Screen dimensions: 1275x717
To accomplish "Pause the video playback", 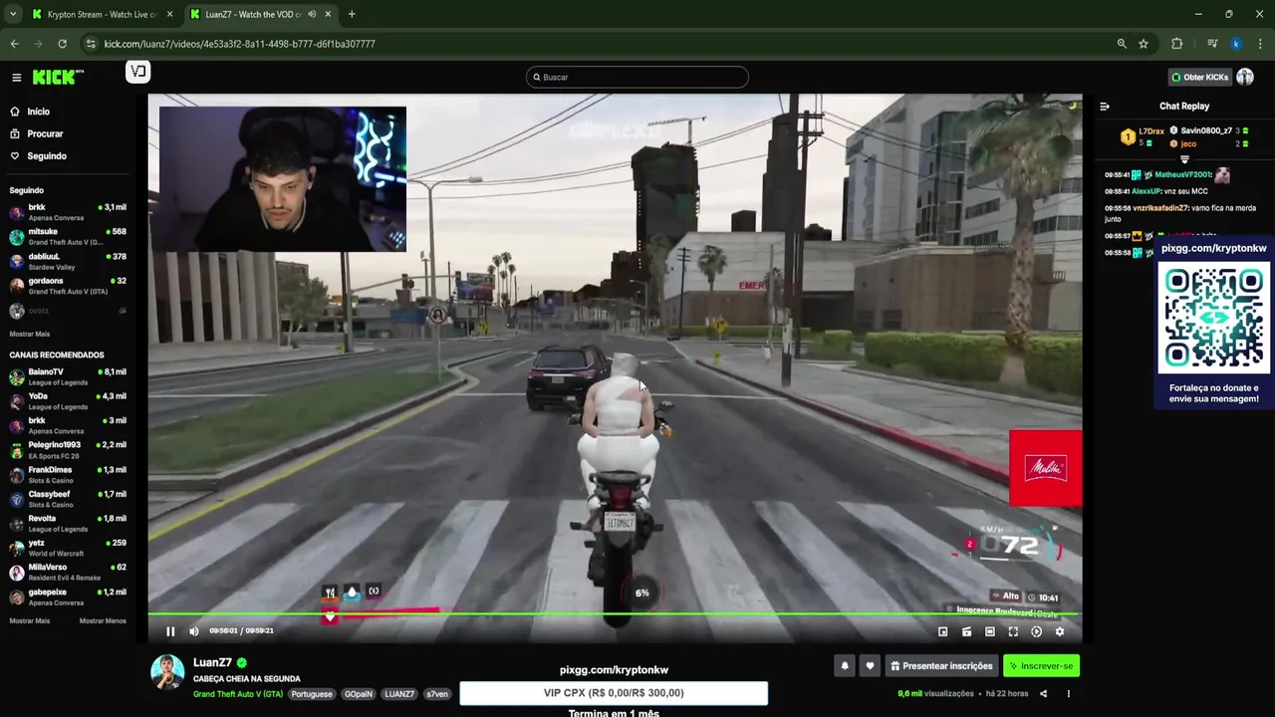I will [x=170, y=631].
